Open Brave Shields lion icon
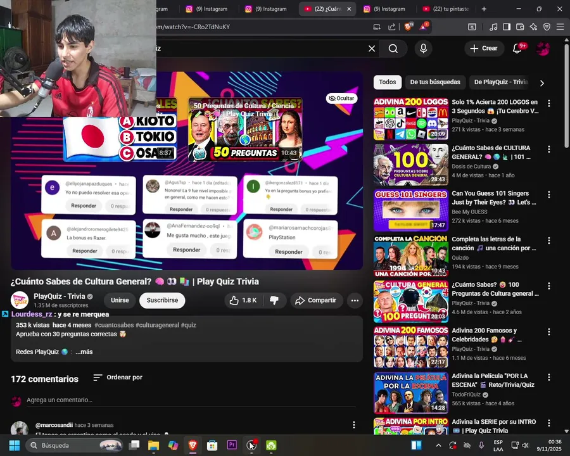The image size is (570, 456). (408, 27)
